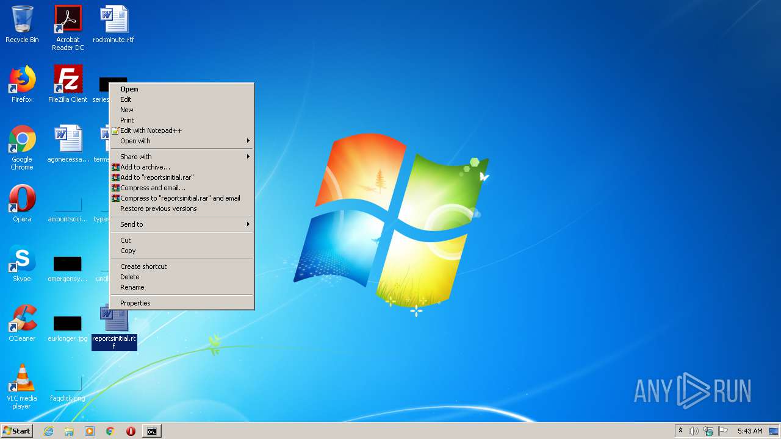Launch VLC media player shortcut
This screenshot has height=439, width=781.
click(x=22, y=387)
